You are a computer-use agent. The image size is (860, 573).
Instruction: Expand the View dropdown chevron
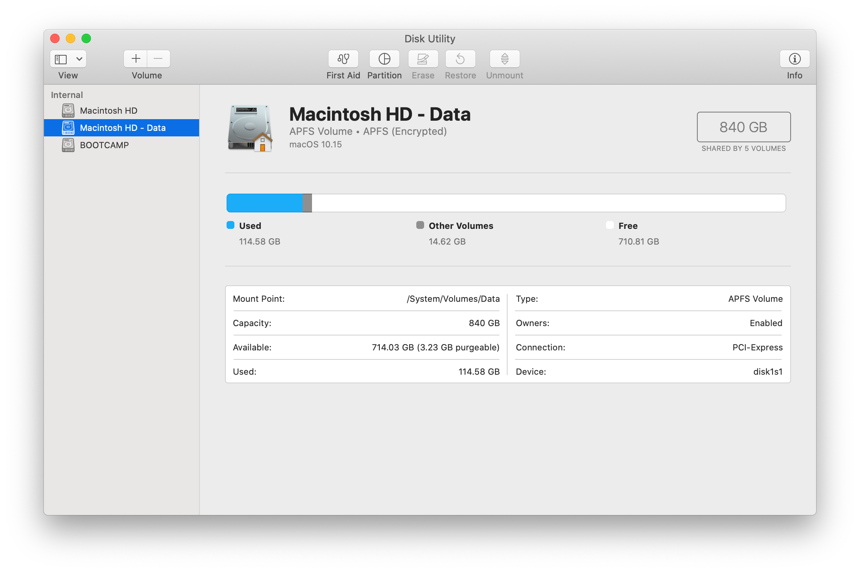[79, 59]
